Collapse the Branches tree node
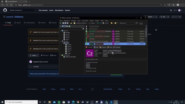 (61, 31)
